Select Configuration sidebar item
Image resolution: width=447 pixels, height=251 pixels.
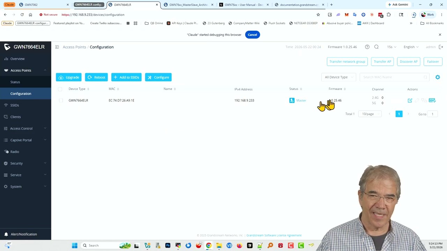pos(25,93)
